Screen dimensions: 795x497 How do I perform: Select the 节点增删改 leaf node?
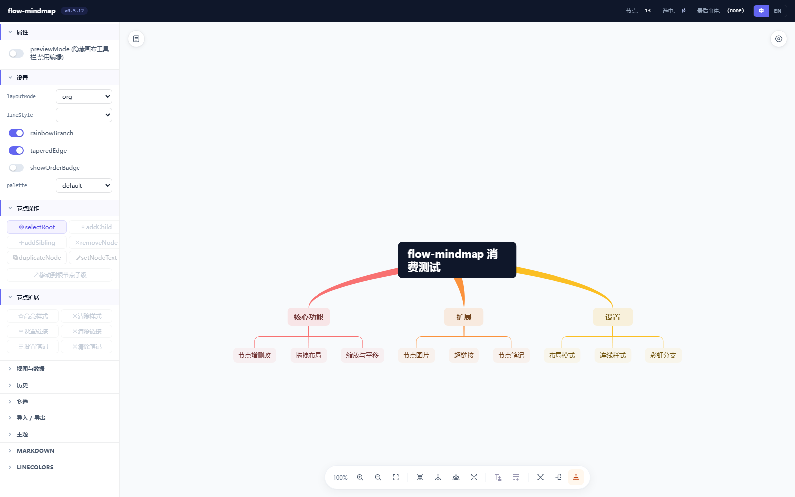[x=254, y=355]
